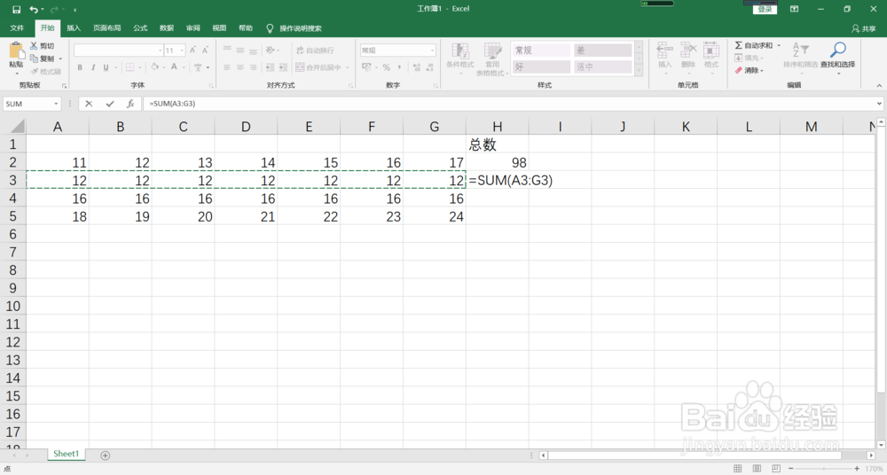The image size is (887, 475).
Task: Toggle Wrap Text (自动换行)
Action: pyautogui.click(x=315, y=51)
